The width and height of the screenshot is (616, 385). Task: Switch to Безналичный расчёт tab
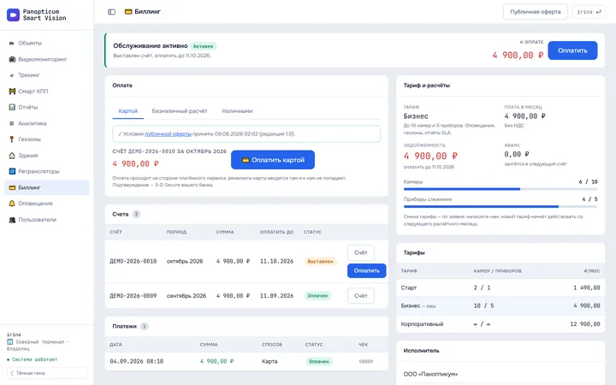coord(180,111)
